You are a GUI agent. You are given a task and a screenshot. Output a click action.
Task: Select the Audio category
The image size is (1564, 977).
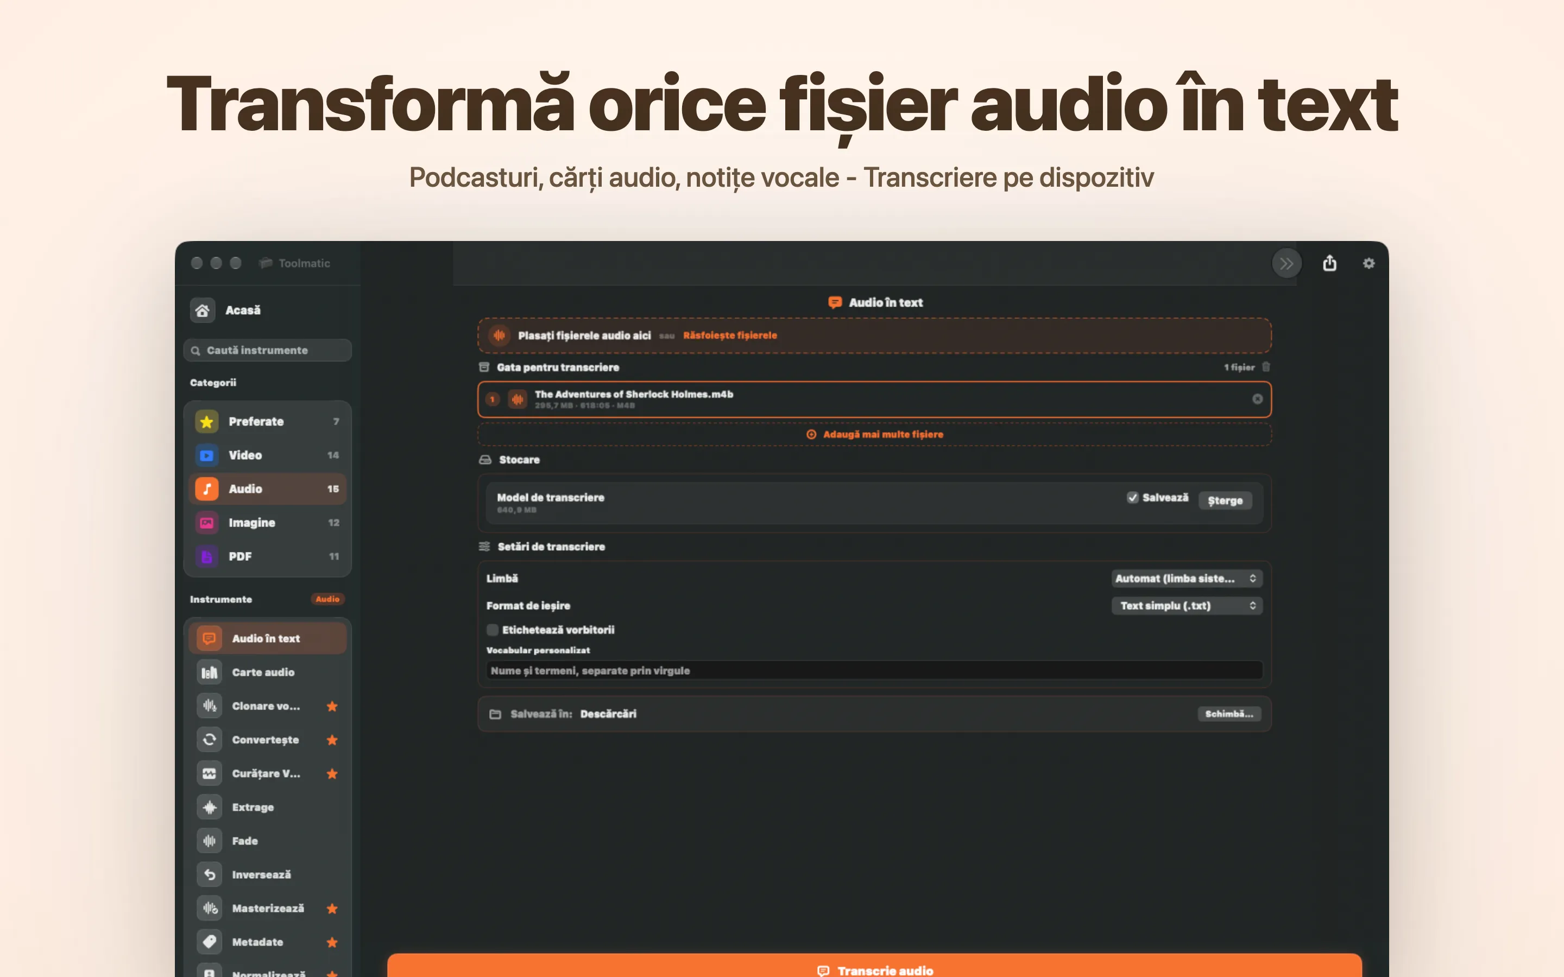(268, 488)
